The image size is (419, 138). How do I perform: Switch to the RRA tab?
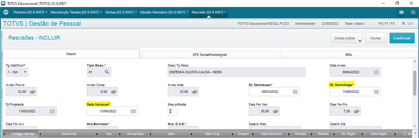[349, 55]
